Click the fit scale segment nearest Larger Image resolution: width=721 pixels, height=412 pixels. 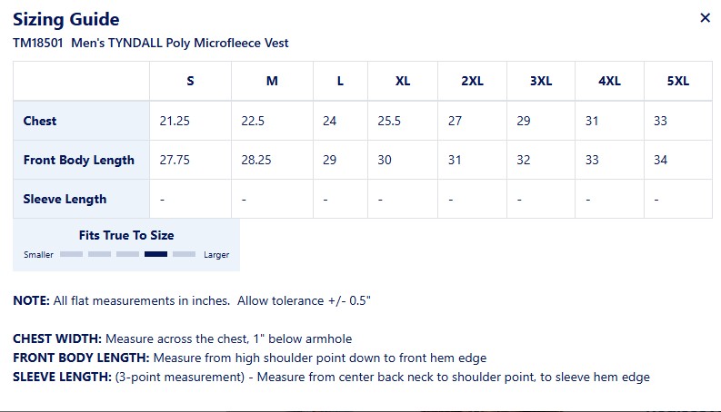184,255
